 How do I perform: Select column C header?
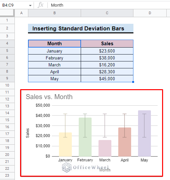point(107,13)
